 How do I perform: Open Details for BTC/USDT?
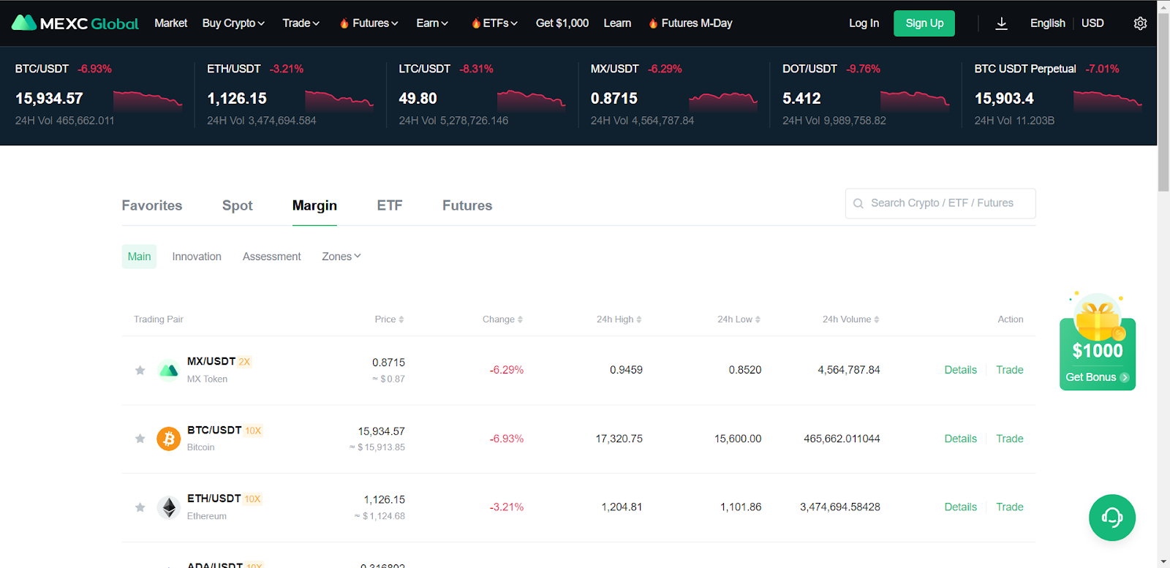click(x=961, y=439)
